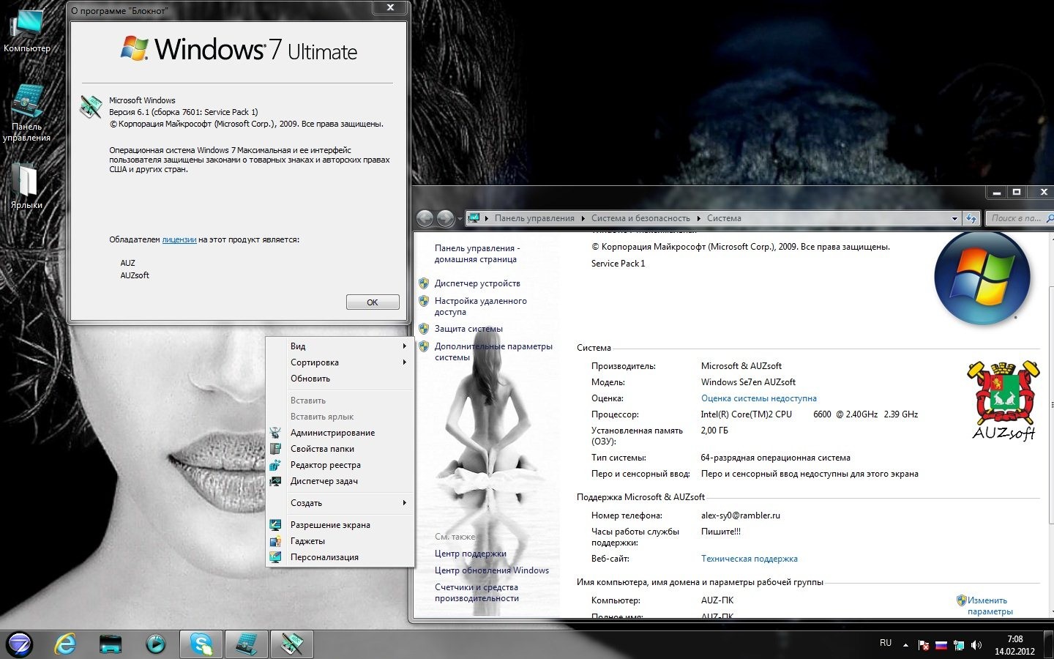The image size is (1054, 659).
Task: Select Разрешение экрана in the context menu
Action: point(340,525)
